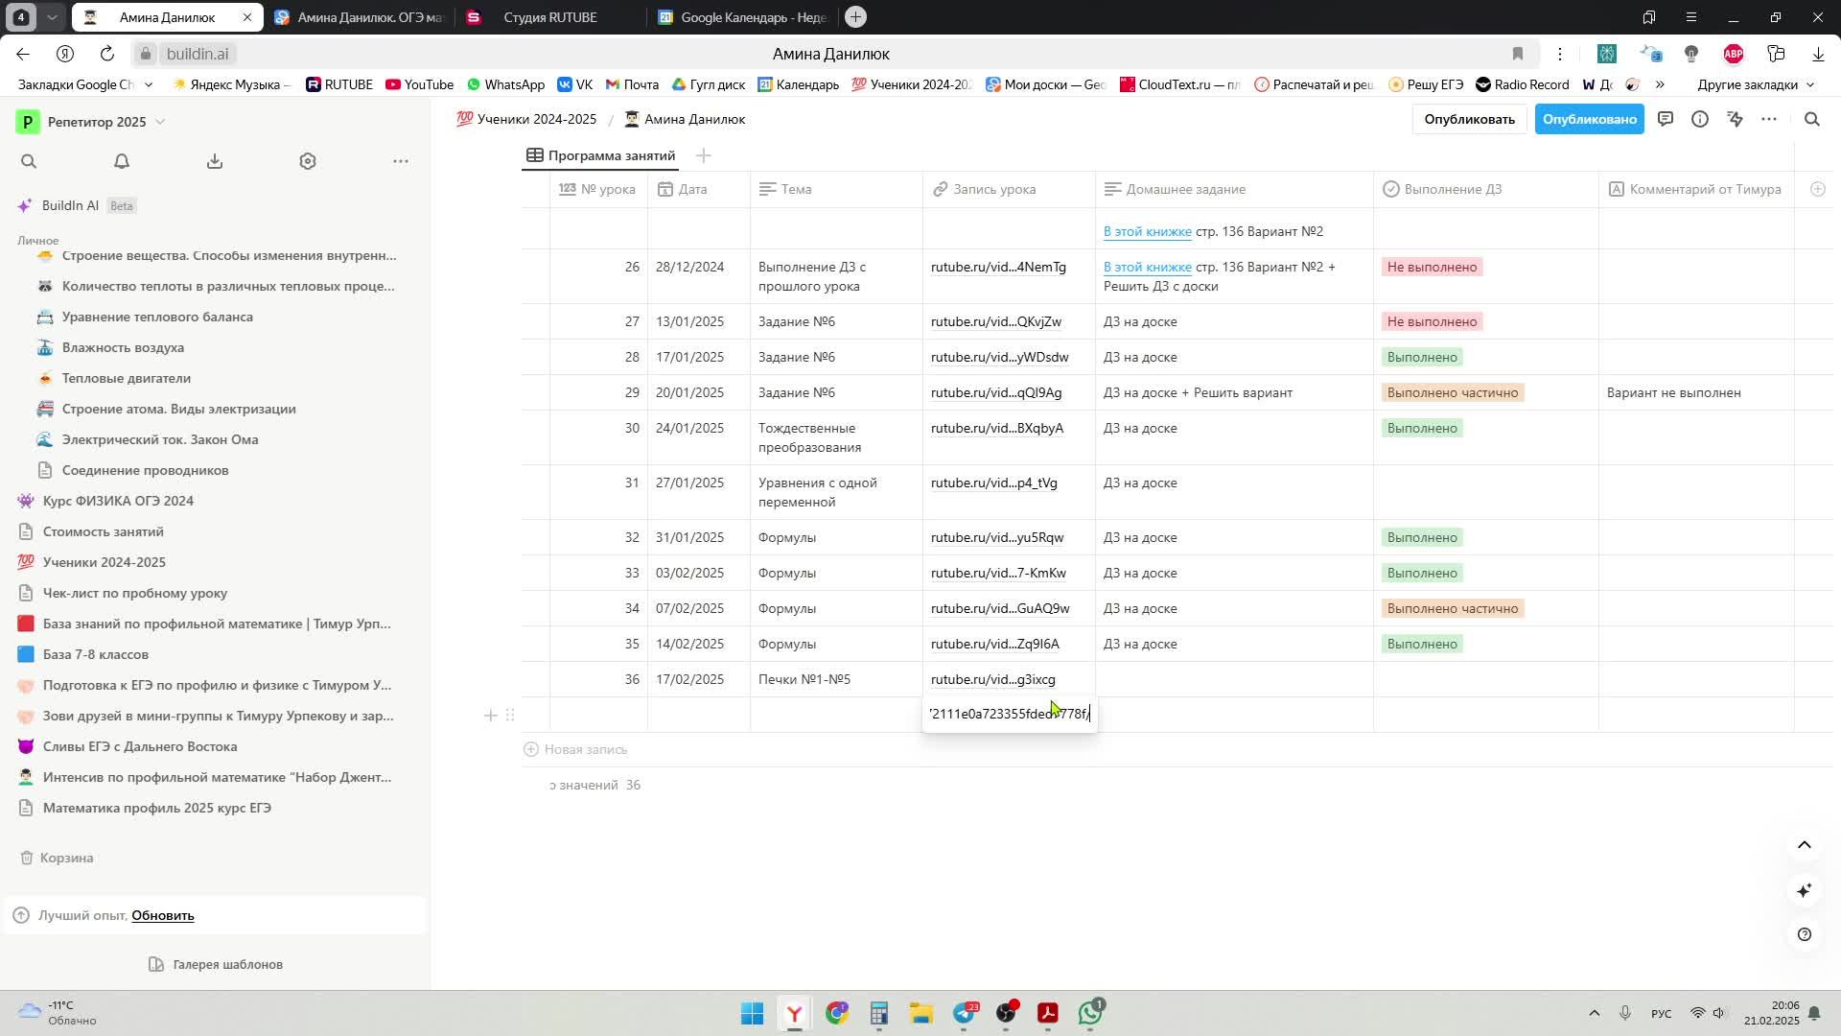Click the publish 'Опубликовано' button
Viewport: 1841px width, 1036px height.
coord(1591,119)
